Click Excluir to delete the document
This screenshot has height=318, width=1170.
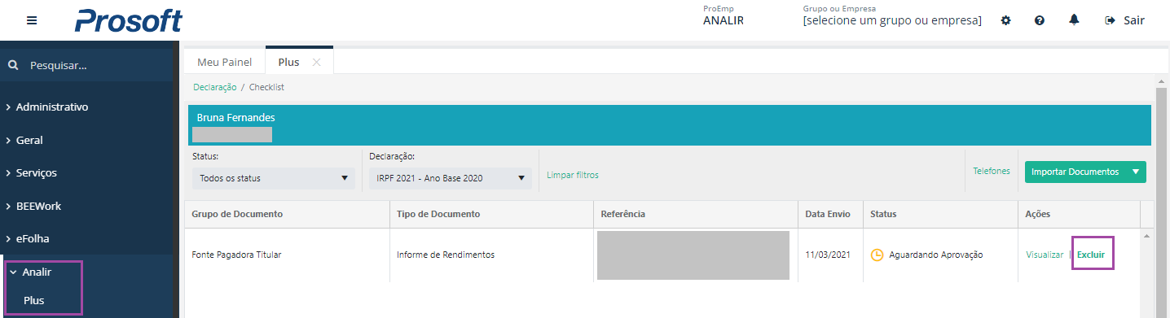[1091, 255]
